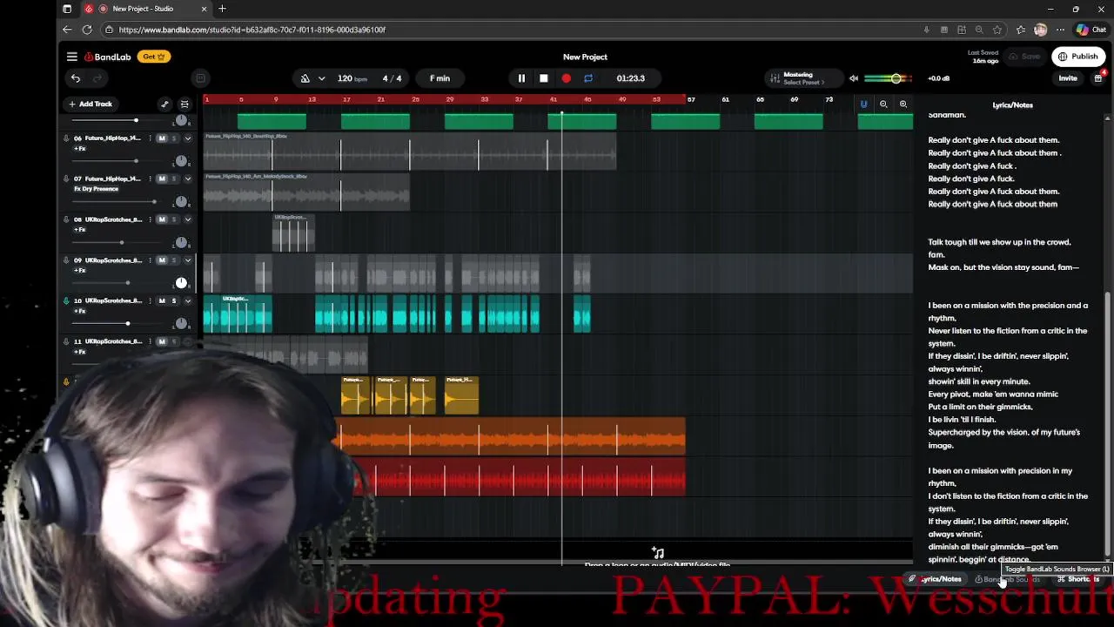Start recording with the red button
This screenshot has width=1114, height=627.
tap(567, 78)
